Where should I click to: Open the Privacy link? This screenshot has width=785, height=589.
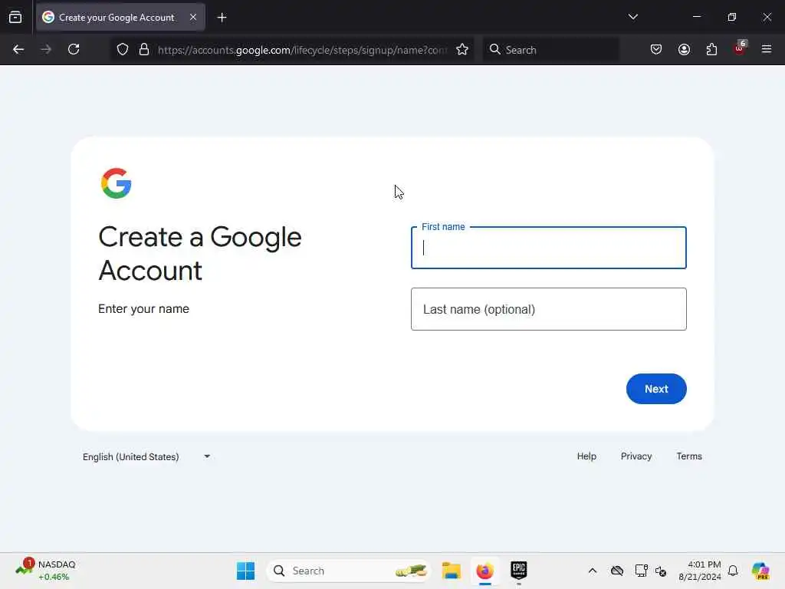(636, 456)
